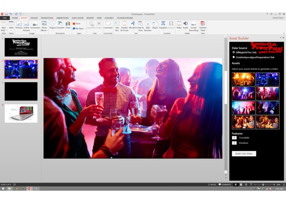Select the ZombieApocalypsePreparation.Club data source
286x203 pixels.
pyautogui.click(x=234, y=57)
